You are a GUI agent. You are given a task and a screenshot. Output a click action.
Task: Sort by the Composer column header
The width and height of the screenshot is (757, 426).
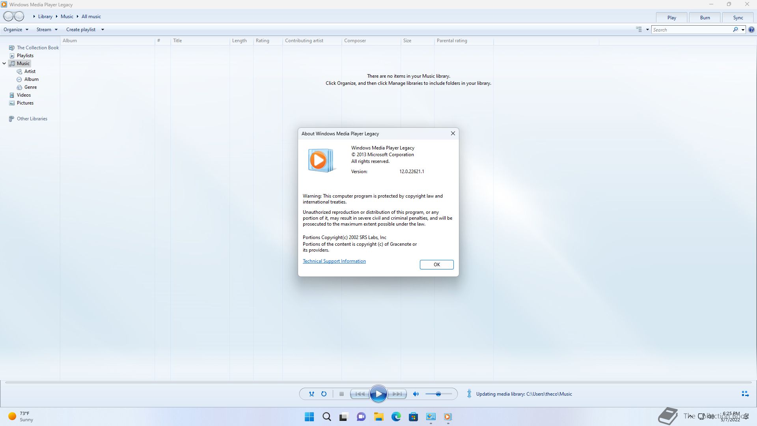tap(371, 41)
